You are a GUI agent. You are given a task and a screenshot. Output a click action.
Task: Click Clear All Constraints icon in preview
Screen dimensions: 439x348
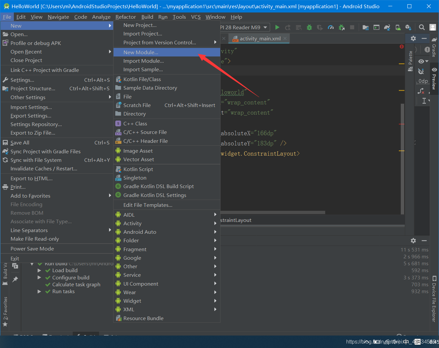click(421, 91)
